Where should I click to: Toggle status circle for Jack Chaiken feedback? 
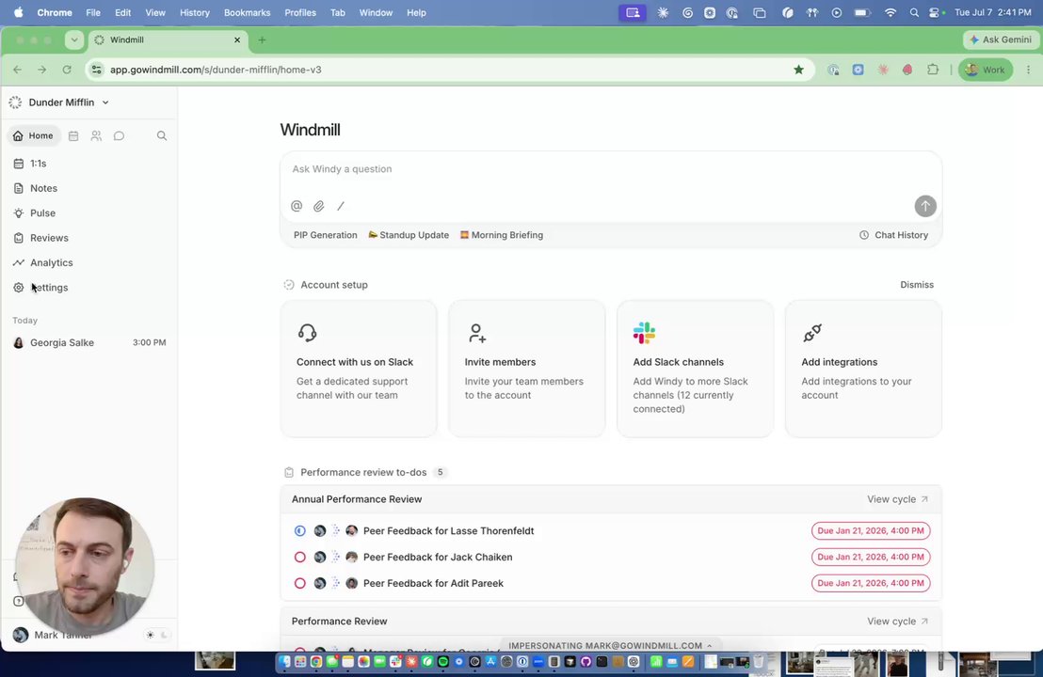pos(300,557)
